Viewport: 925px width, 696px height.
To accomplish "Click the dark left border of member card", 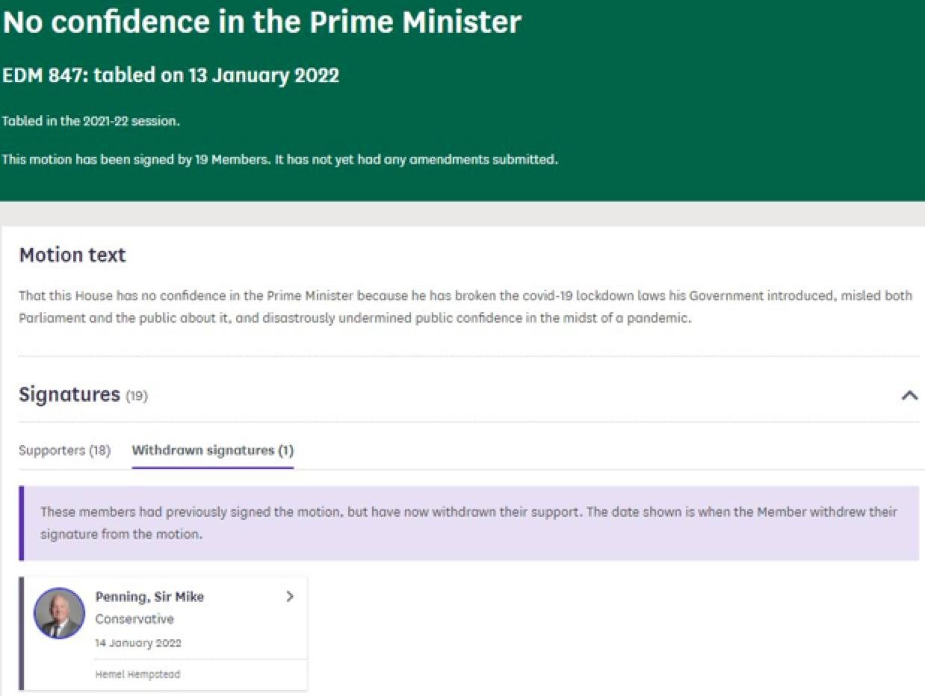I will click(22, 633).
